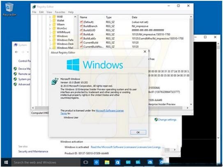The width and height of the screenshot is (223, 167).
Task: Select the Windows Desktop registry key
Action: point(65,44)
